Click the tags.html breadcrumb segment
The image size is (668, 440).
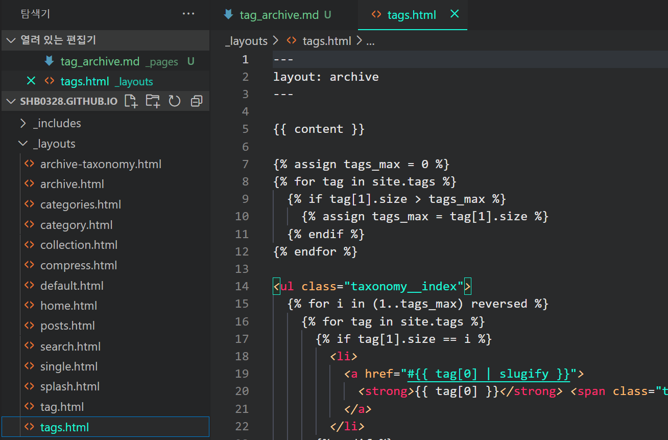(x=327, y=41)
